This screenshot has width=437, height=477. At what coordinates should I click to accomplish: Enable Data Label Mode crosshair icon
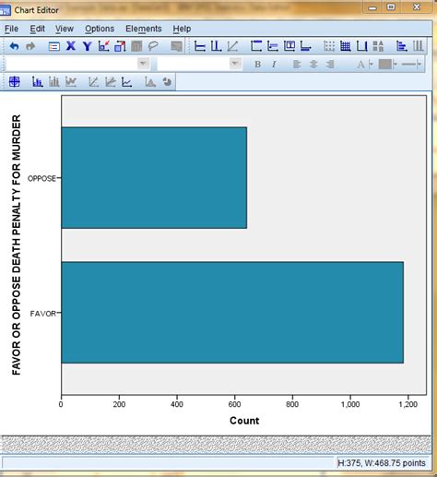[15, 82]
